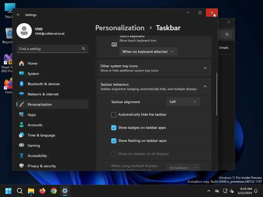Click the Apps icon in sidebar
The width and height of the screenshot is (263, 197).
click(x=22, y=115)
